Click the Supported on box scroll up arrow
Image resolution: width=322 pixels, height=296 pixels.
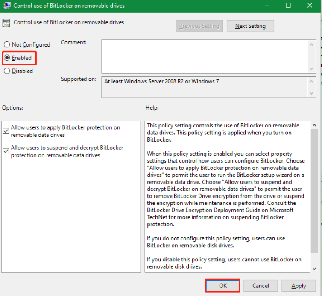tap(311, 81)
